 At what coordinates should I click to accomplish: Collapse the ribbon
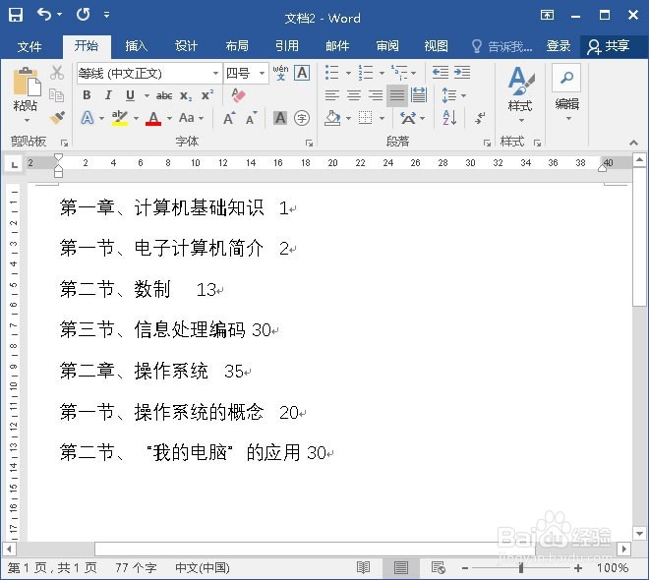[x=633, y=143]
